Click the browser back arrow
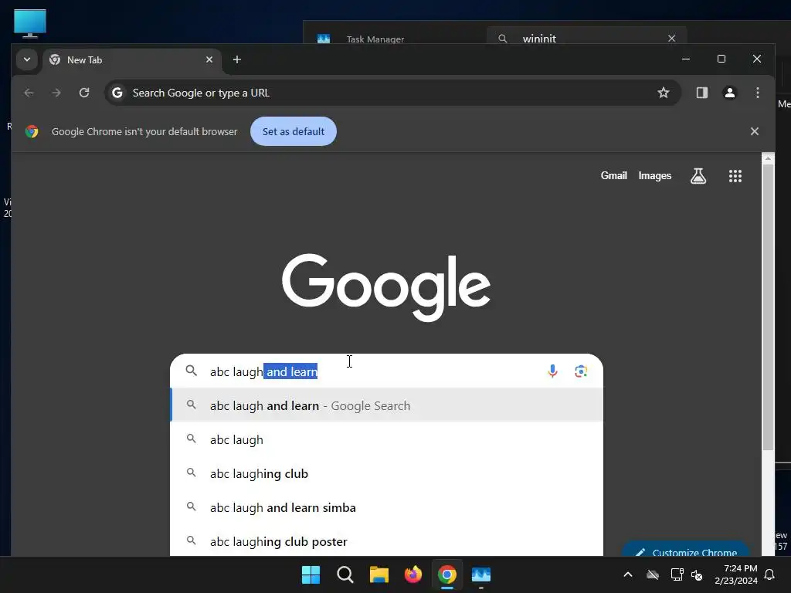 (x=29, y=93)
